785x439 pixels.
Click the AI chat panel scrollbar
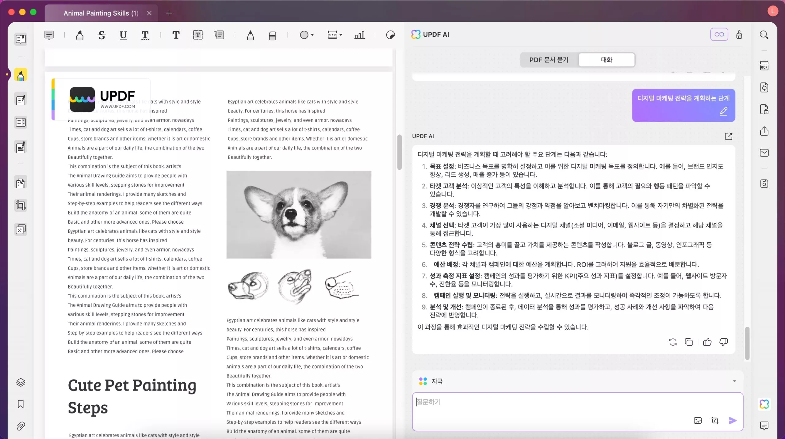pos(747,343)
